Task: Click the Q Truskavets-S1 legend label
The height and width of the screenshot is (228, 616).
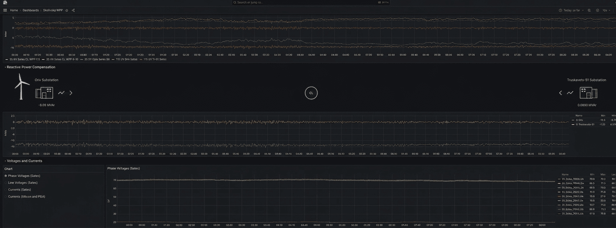Action: [585, 125]
